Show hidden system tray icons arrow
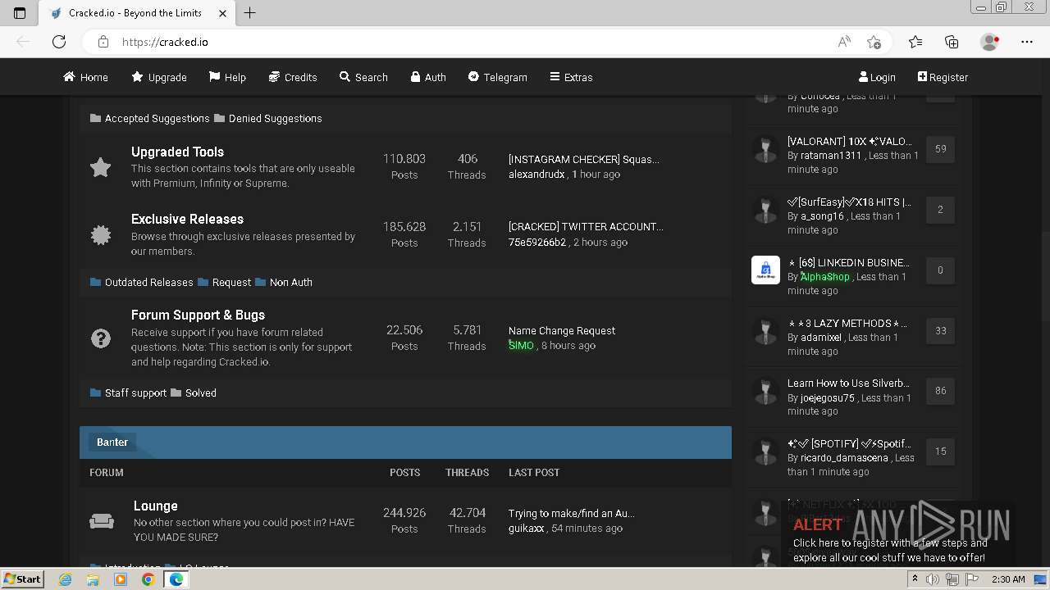 tap(915, 579)
